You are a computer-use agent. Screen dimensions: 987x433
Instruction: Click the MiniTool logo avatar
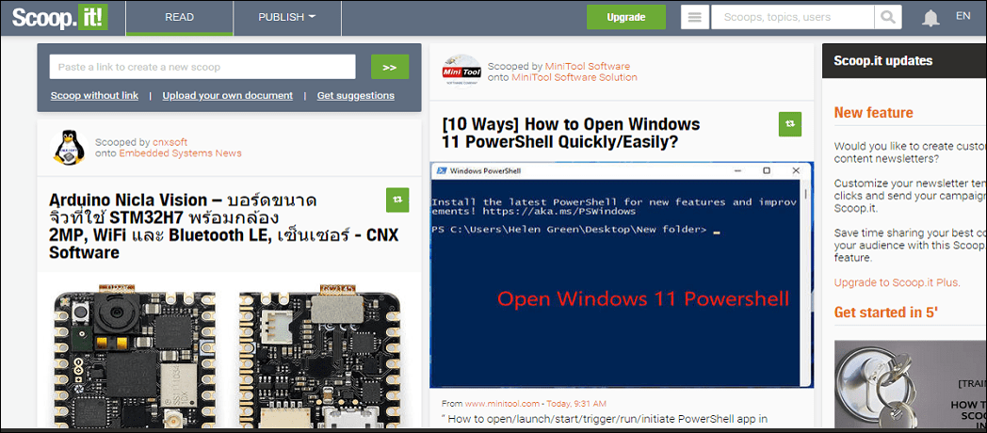click(462, 72)
